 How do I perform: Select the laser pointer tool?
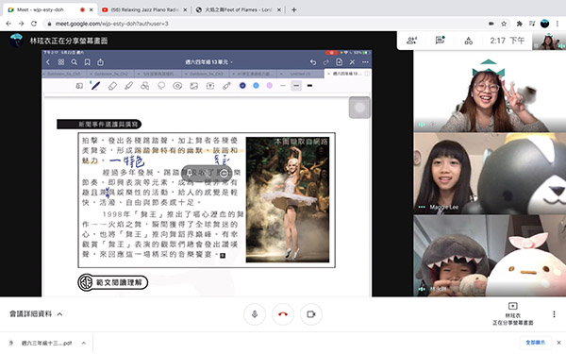(226, 86)
